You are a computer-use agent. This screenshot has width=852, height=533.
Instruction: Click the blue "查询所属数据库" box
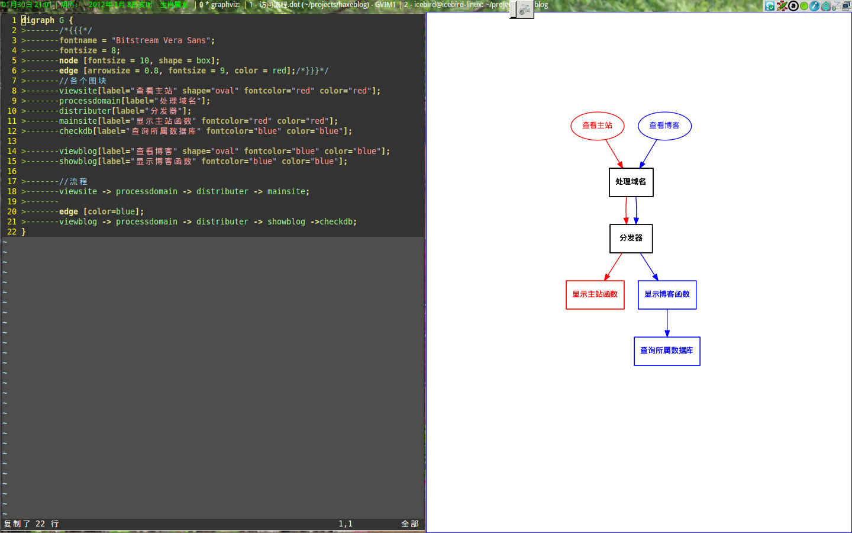(x=667, y=351)
